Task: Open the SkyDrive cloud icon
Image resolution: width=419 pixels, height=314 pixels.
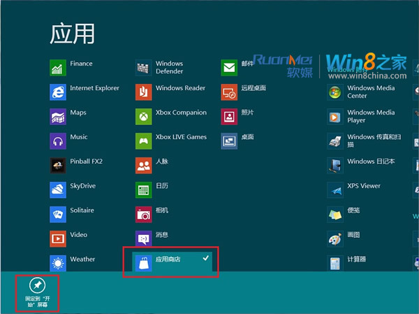Action: 58,190
